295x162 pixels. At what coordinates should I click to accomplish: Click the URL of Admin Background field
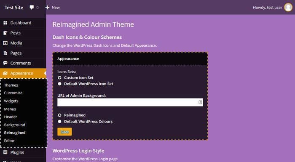(x=130, y=102)
